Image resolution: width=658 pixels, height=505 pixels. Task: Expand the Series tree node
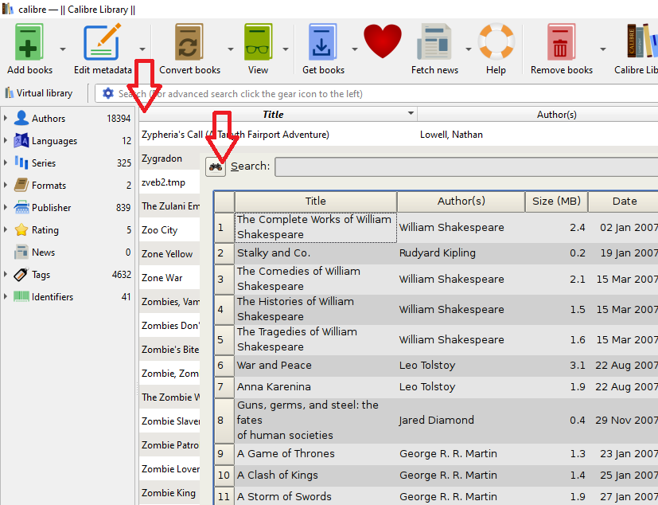(6, 163)
